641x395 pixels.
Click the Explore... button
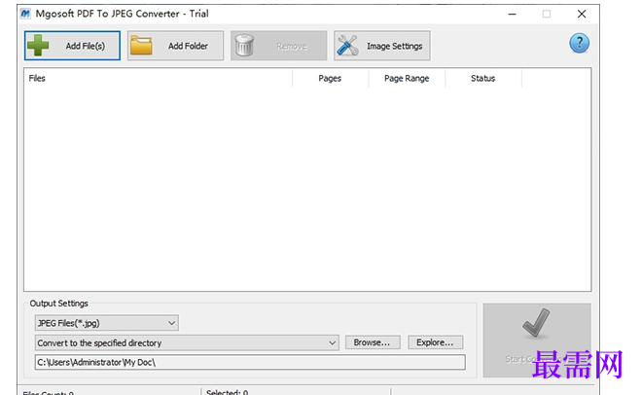436,342
